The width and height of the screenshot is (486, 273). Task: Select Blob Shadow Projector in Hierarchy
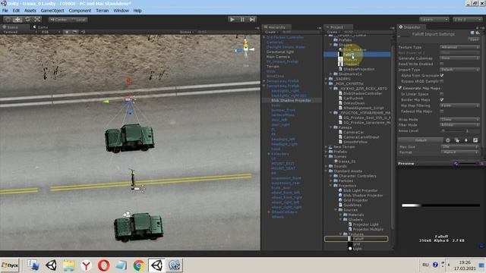[x=291, y=101]
